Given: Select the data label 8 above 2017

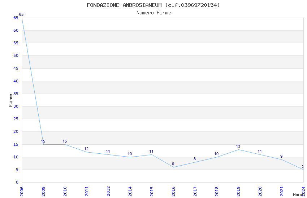Looking at the screenshot, I should click(195, 159).
